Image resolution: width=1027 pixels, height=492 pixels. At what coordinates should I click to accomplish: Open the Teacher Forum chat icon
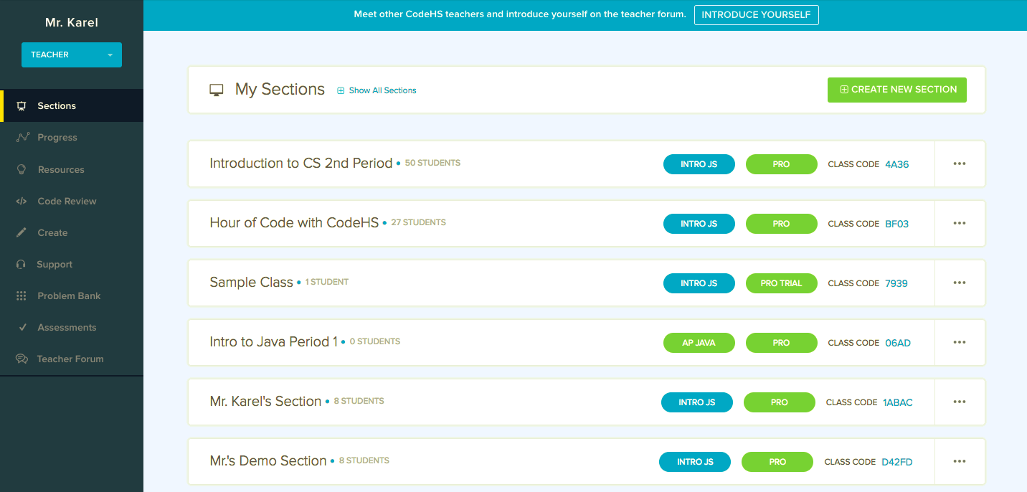[x=22, y=359]
